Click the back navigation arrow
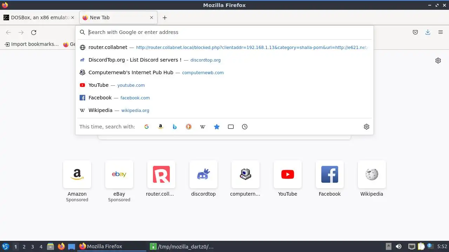 click(x=8, y=33)
